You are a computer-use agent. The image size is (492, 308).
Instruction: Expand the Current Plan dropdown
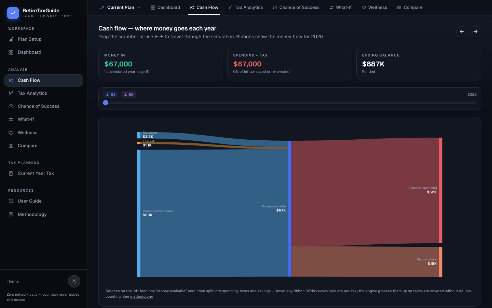click(x=120, y=8)
